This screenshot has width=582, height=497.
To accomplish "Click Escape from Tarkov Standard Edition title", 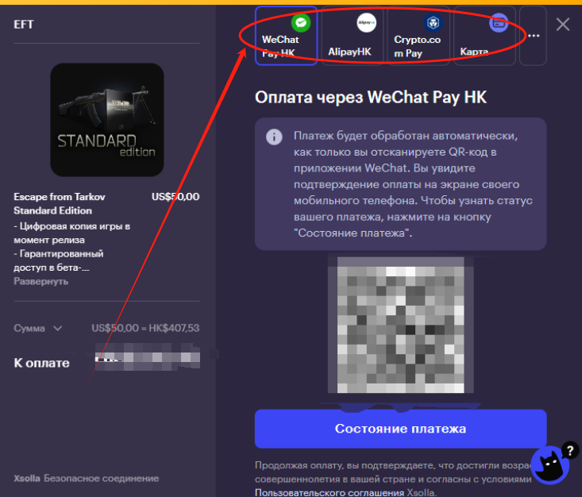I will click(60, 203).
